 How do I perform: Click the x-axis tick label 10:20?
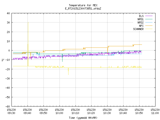pyautogui.click(x=91, y=113)
